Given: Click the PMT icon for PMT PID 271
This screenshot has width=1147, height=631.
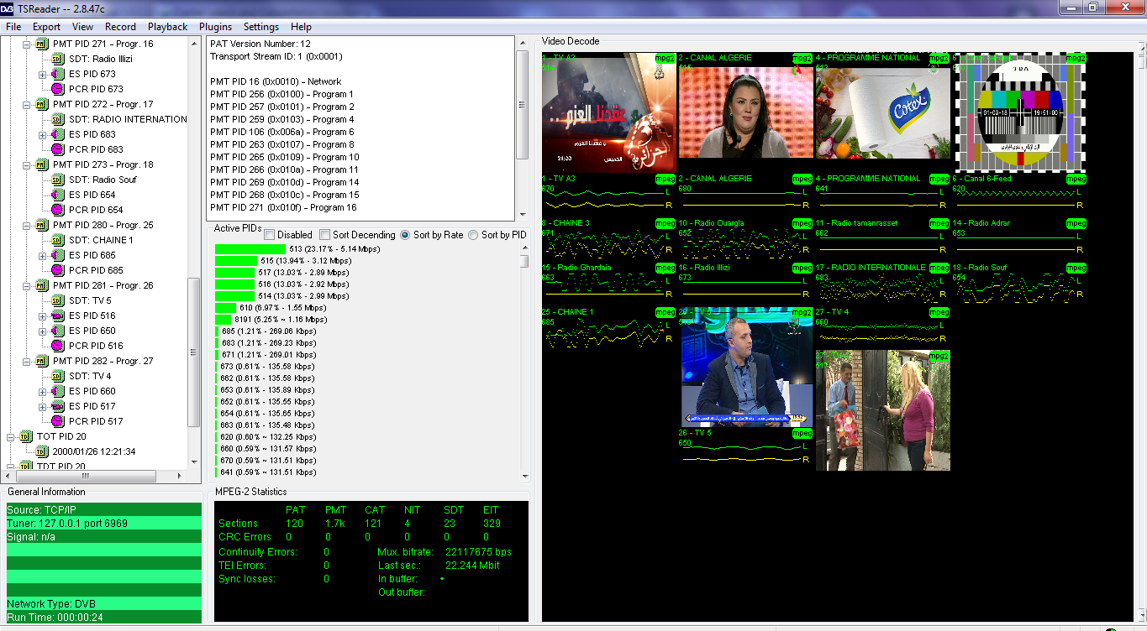Looking at the screenshot, I should 42,44.
